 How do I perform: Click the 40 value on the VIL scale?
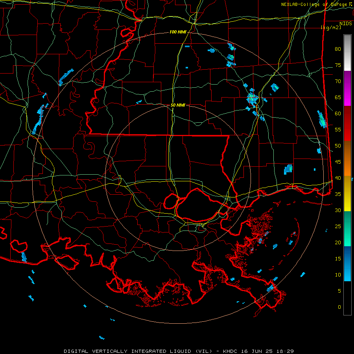coord(338,178)
